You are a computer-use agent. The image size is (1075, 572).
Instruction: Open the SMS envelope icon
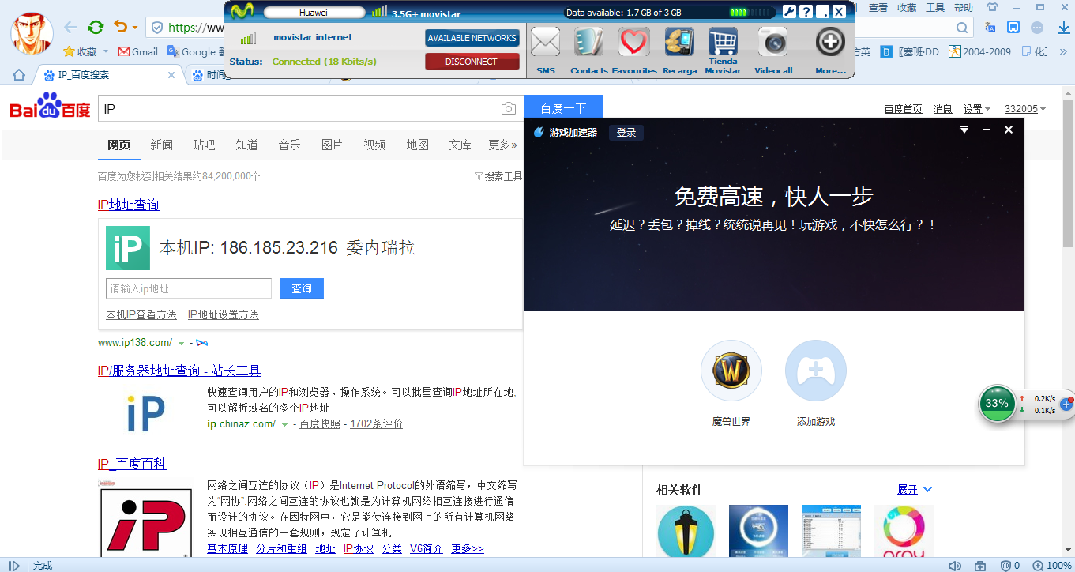(x=545, y=43)
